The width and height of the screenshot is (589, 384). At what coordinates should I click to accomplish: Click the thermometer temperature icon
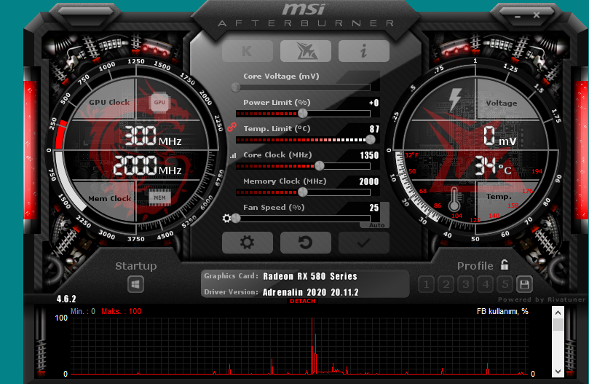454,199
